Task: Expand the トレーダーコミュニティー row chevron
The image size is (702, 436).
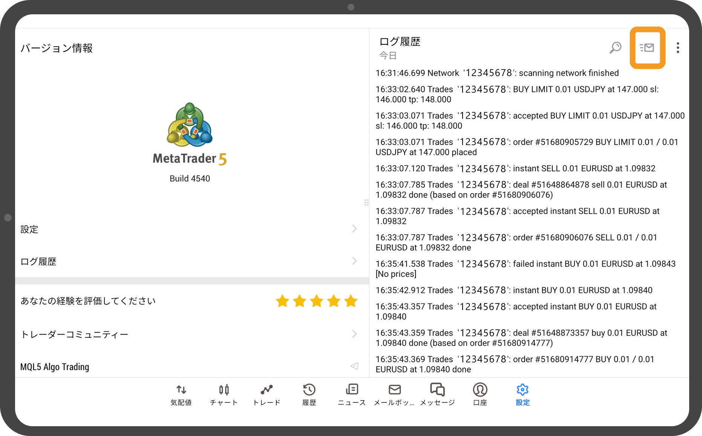Action: pyautogui.click(x=354, y=334)
